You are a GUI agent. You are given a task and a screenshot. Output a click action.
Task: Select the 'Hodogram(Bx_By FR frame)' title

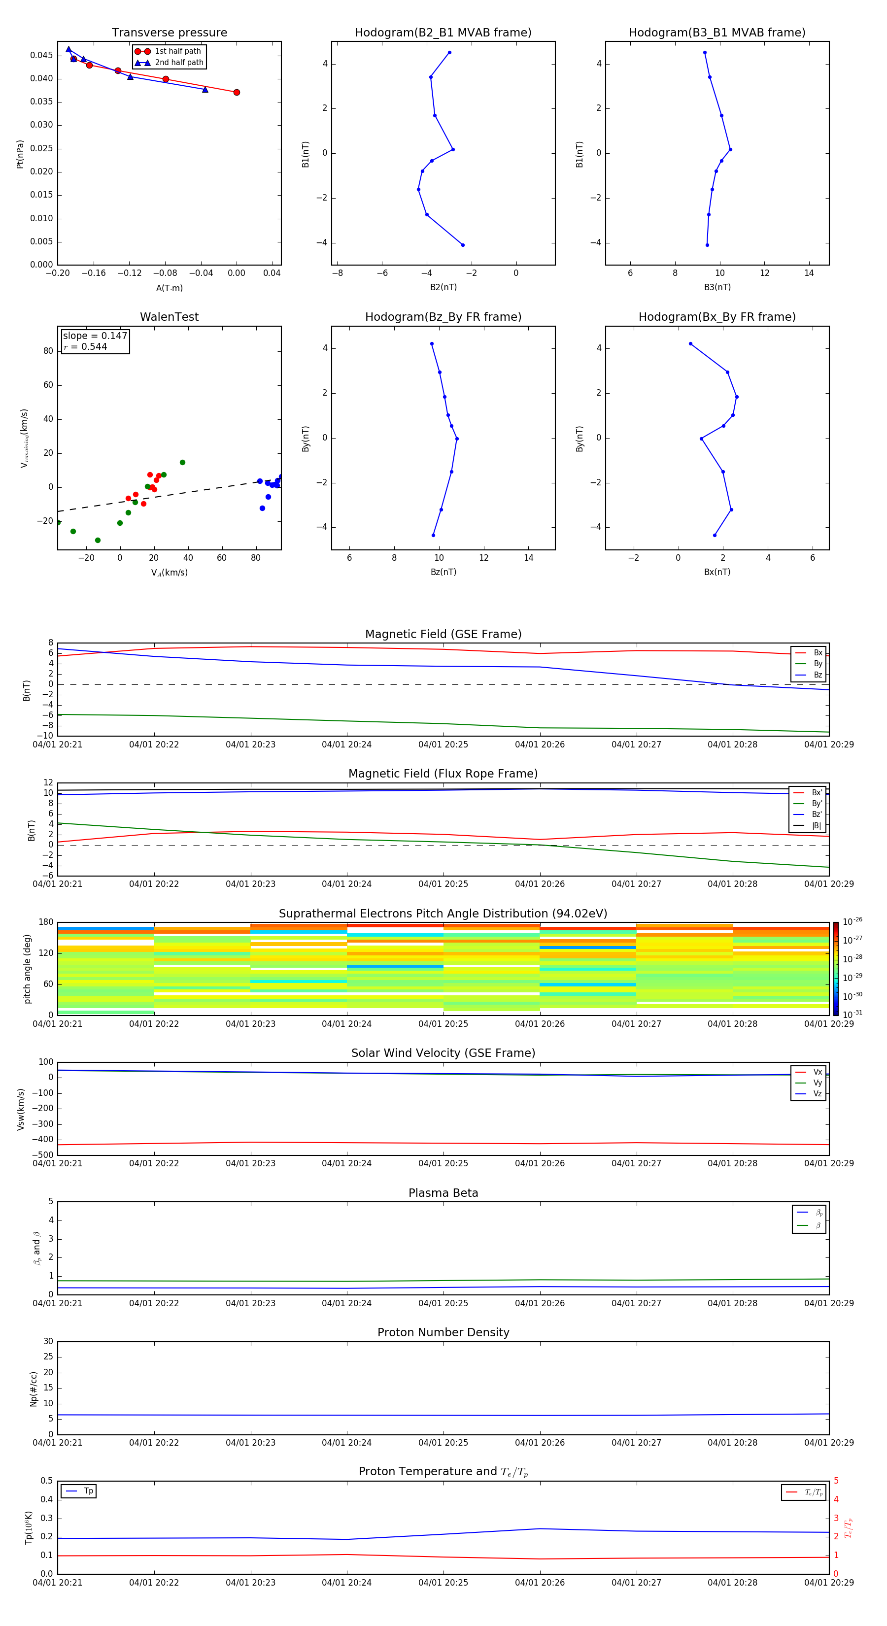pyautogui.click(x=717, y=317)
